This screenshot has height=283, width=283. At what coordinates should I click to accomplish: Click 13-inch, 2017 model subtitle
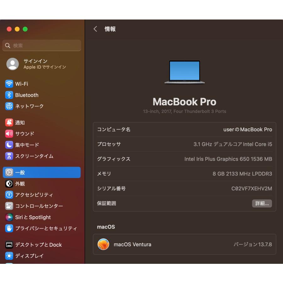coord(185,111)
